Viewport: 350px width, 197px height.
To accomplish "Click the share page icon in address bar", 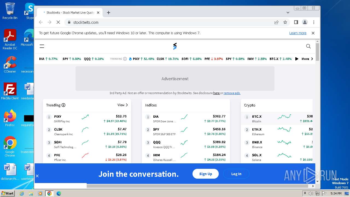I will tap(276, 22).
